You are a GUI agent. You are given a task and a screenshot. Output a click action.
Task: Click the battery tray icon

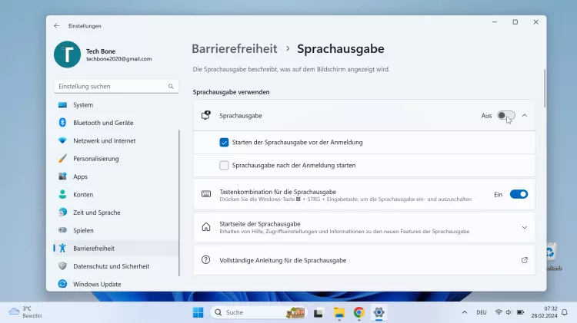click(x=520, y=312)
